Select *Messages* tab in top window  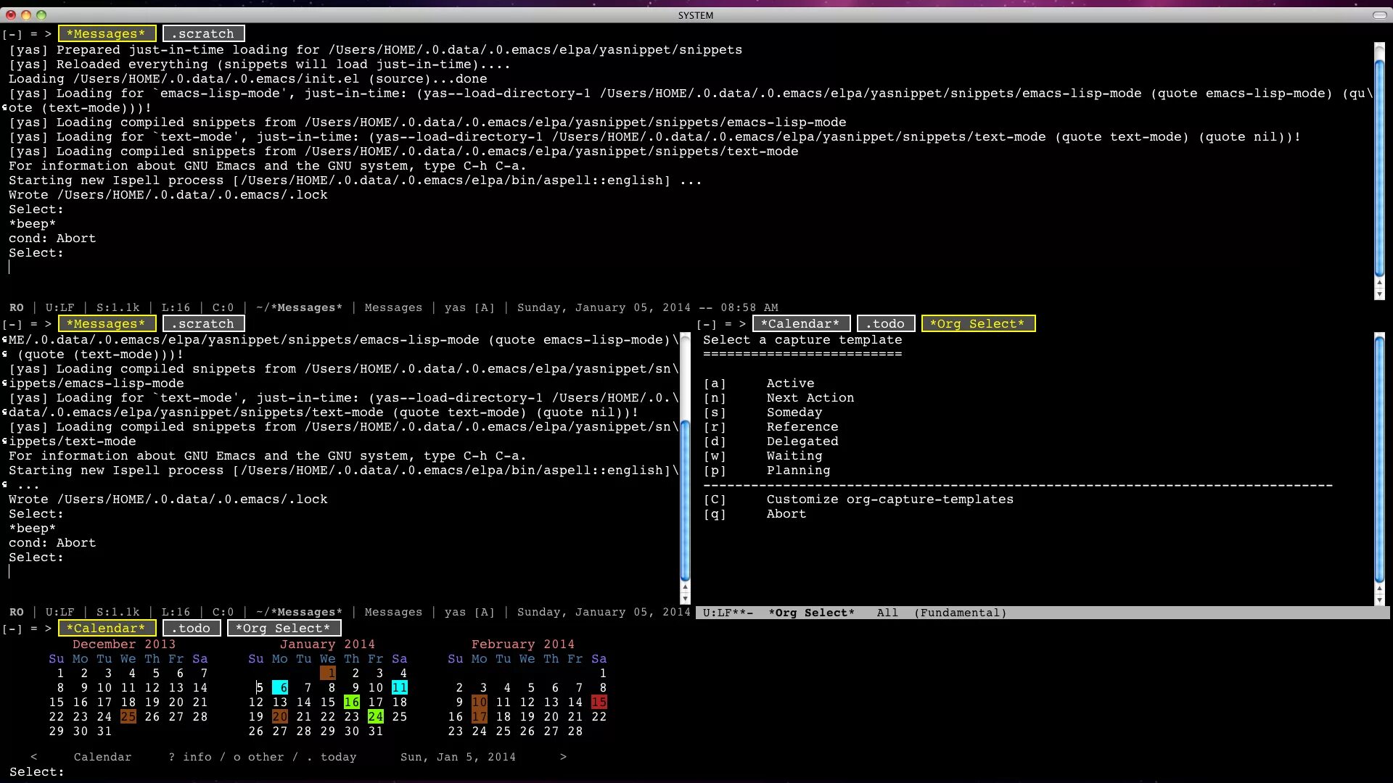point(107,33)
